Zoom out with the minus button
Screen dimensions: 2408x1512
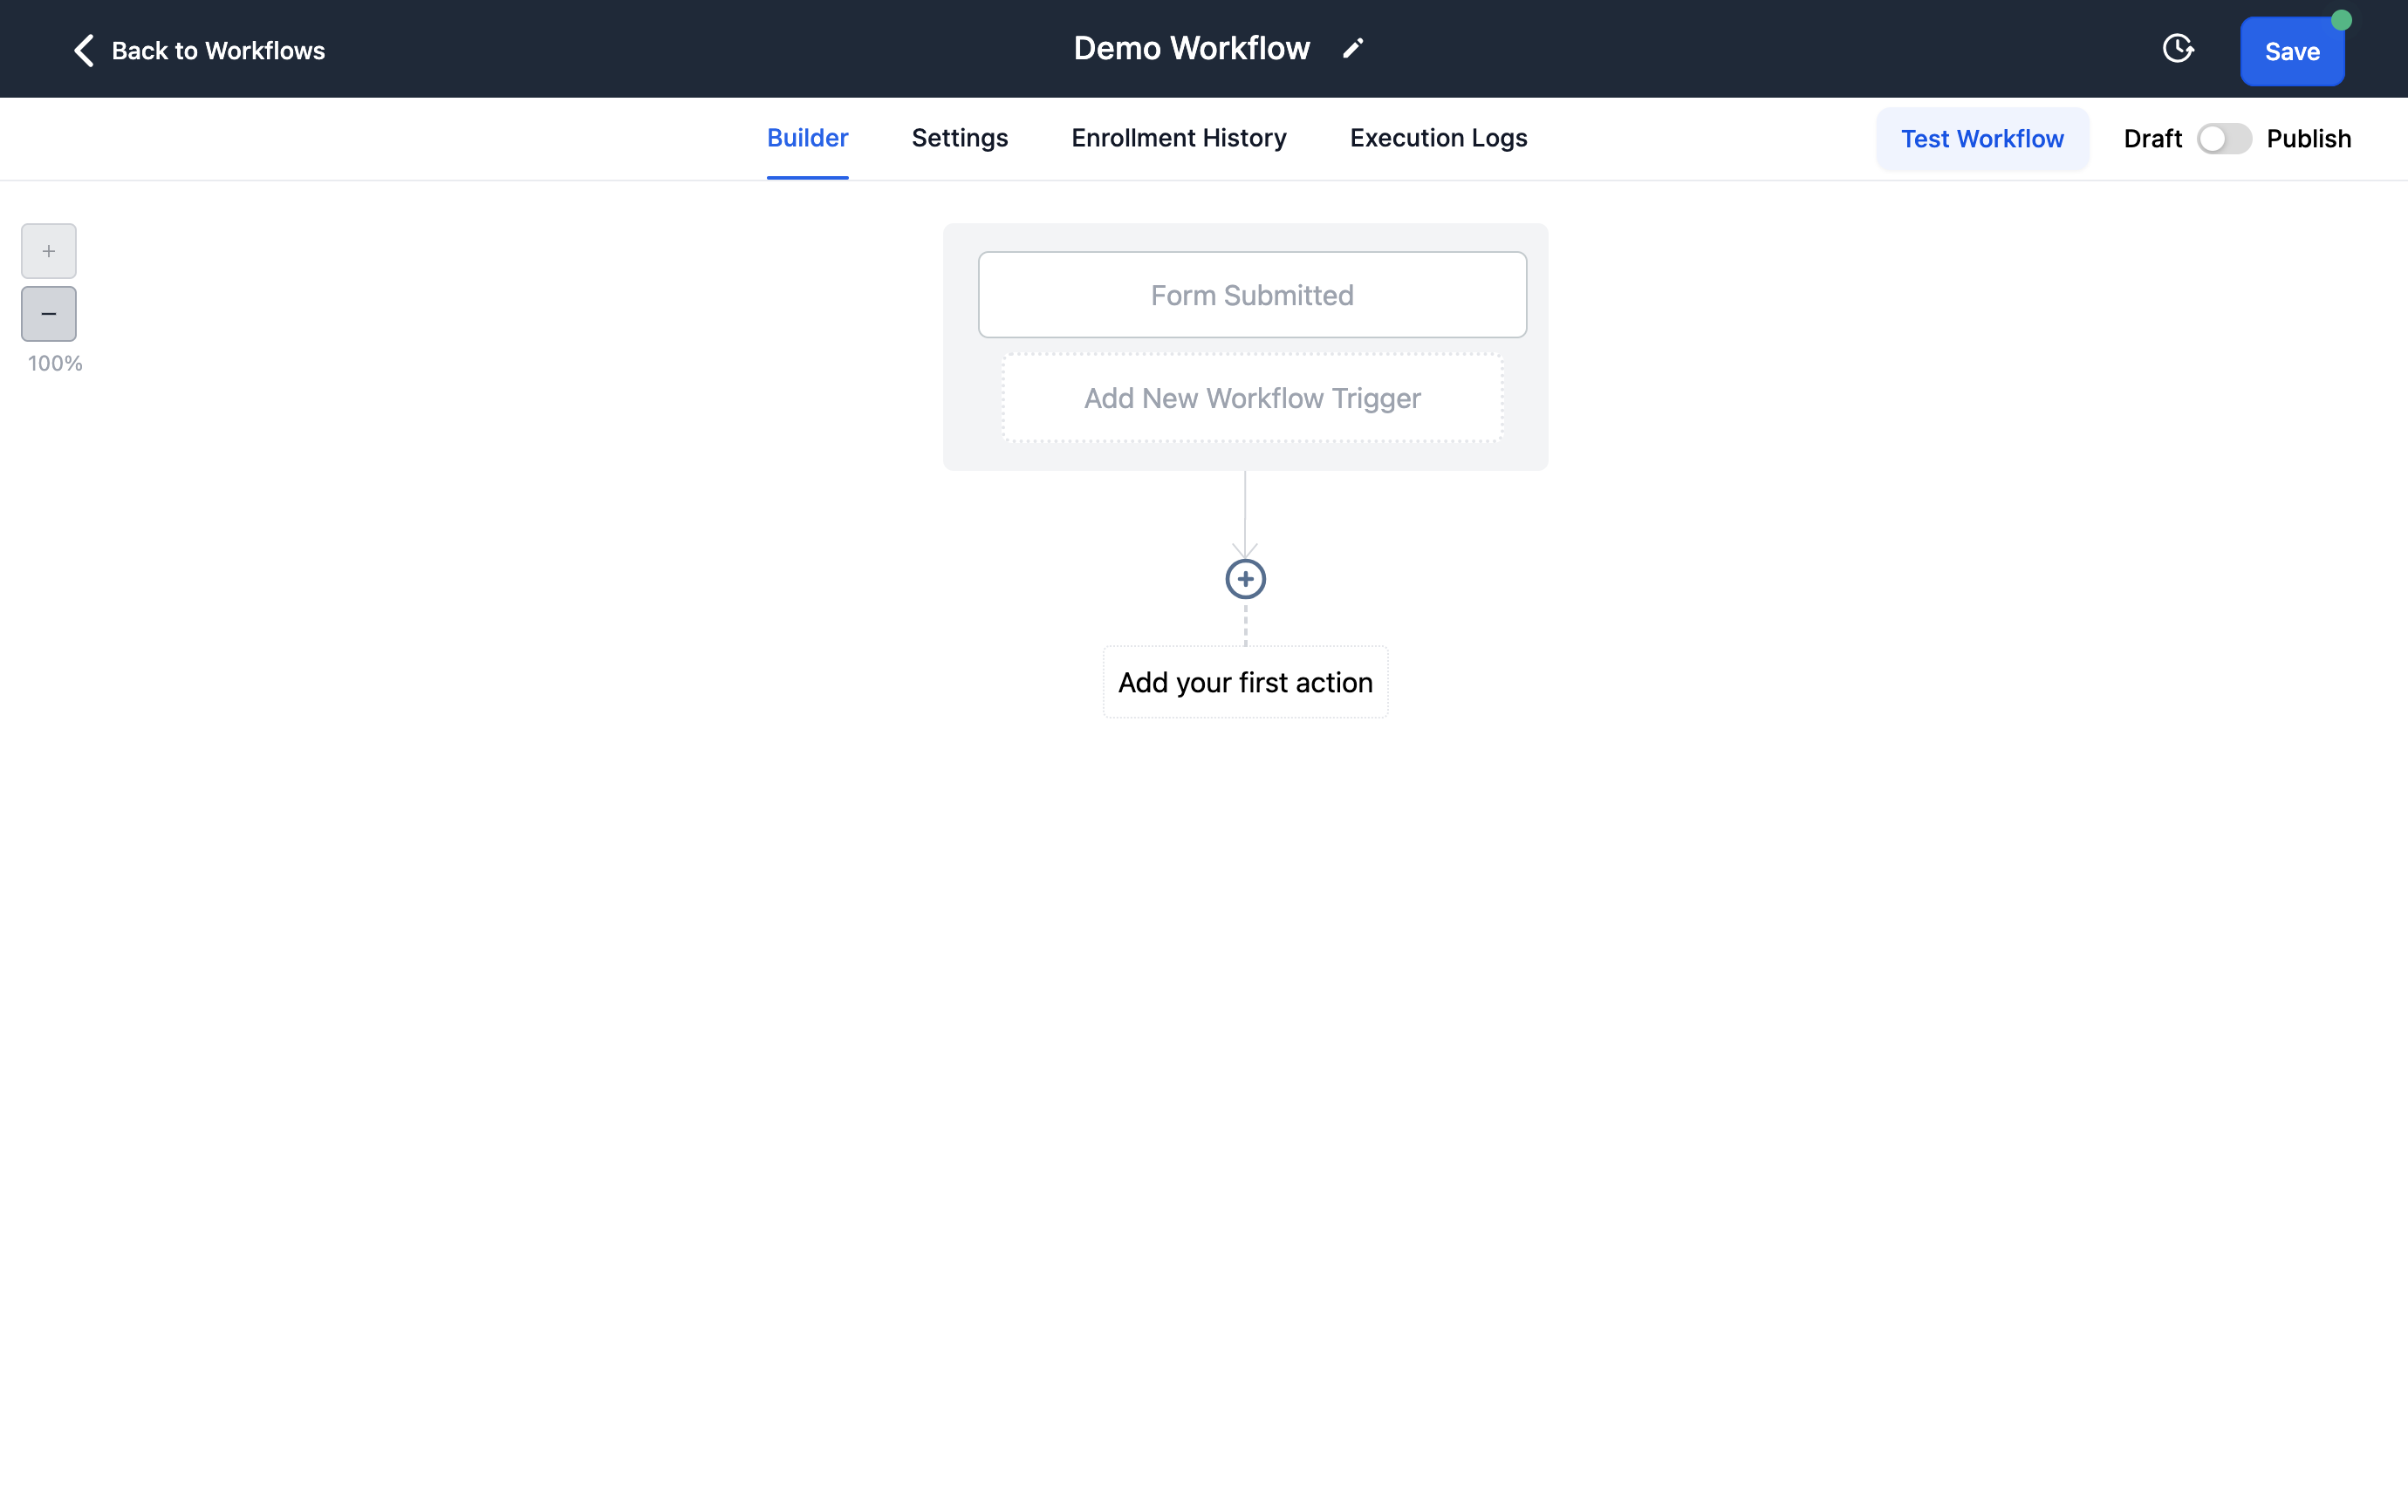49,314
